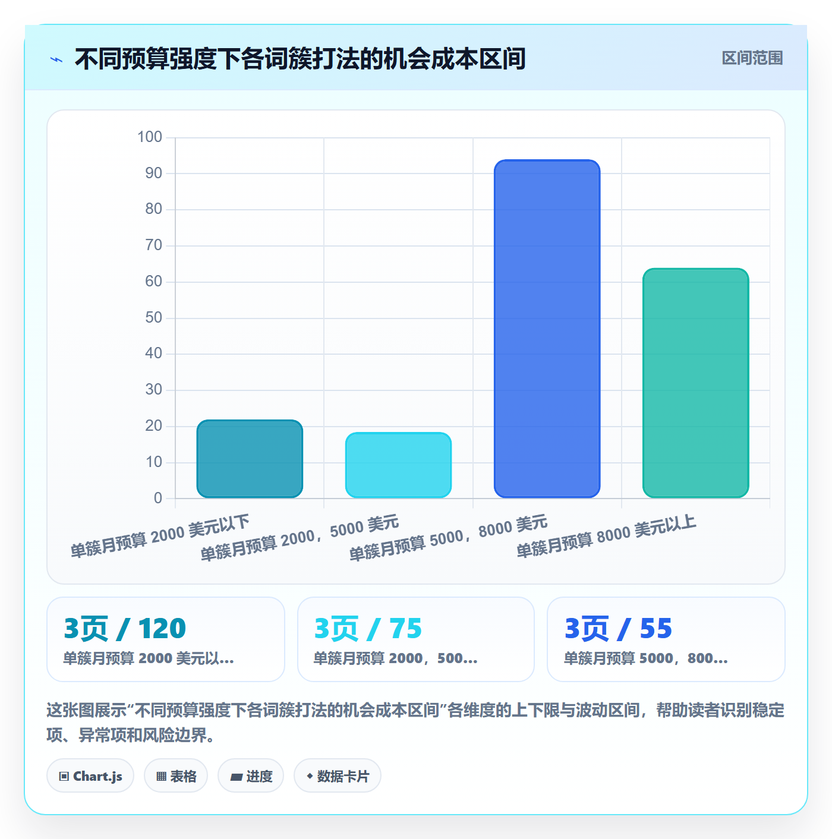Click the progress icon in 进度 tag

click(x=237, y=777)
